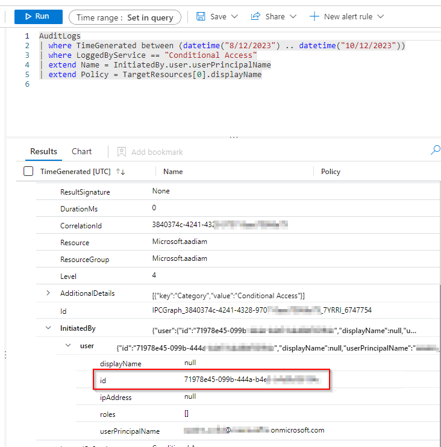Open the Time range selector
The image size is (441, 447).
pyautogui.click(x=125, y=17)
